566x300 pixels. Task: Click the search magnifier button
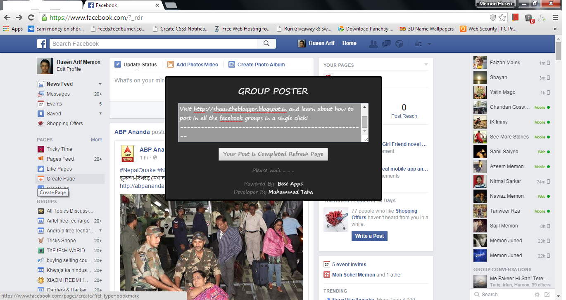point(266,44)
